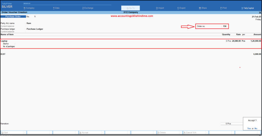
Task: Close the Order Voucher Creation screen
Action: click(260, 13)
